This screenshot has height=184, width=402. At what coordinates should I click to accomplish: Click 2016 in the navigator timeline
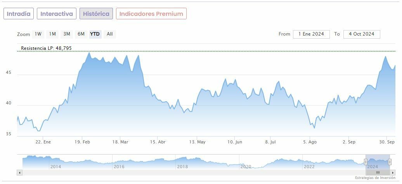pyautogui.click(x=119, y=167)
